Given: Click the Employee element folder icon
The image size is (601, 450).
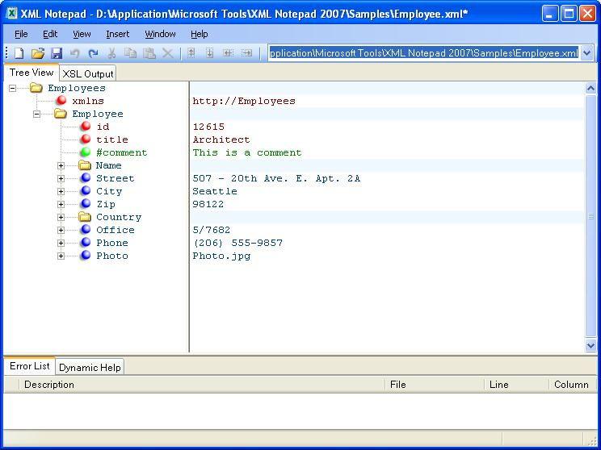Looking at the screenshot, I should click(x=60, y=114).
